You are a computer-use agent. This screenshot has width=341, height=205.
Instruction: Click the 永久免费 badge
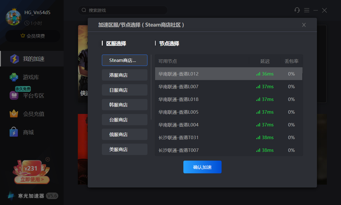pyautogui.click(x=23, y=89)
